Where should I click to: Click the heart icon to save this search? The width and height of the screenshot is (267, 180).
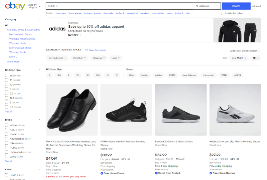(x=86, y=50)
